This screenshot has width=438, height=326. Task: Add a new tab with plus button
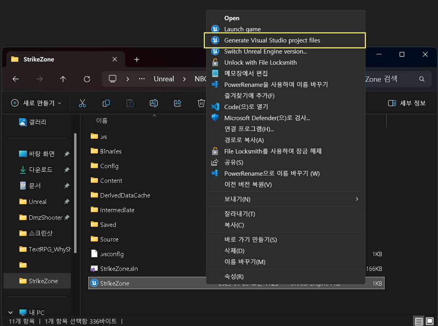click(x=137, y=59)
